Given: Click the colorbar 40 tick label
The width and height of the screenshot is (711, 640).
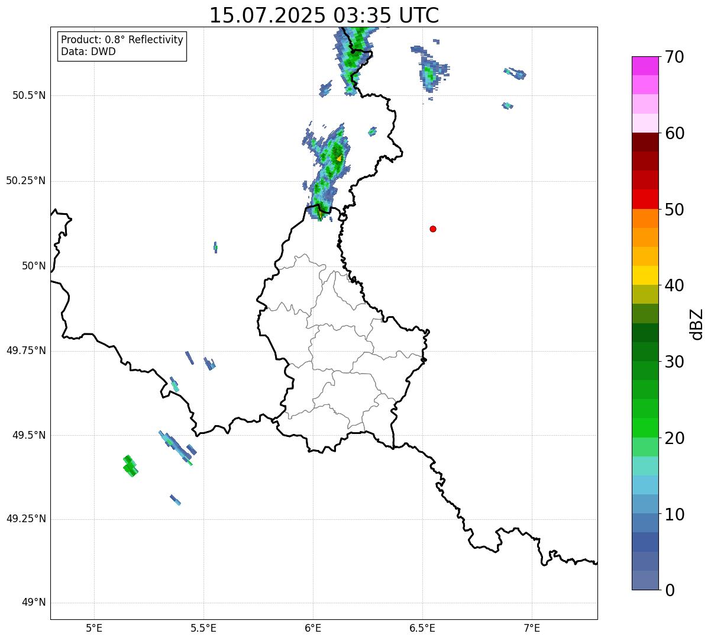Looking at the screenshot, I should tap(674, 285).
